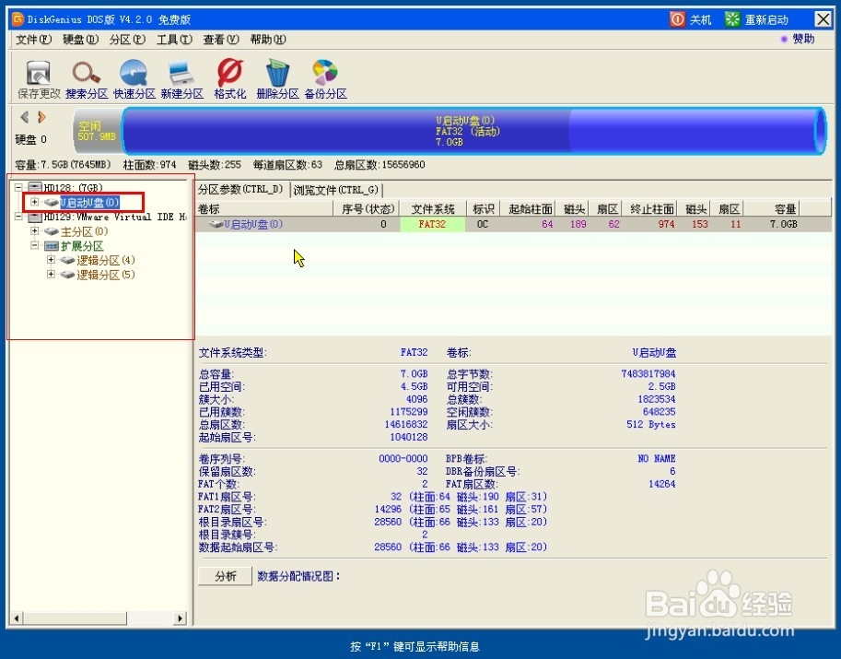Open the 硬盘(D) menu
This screenshot has height=659, width=841.
(80, 40)
